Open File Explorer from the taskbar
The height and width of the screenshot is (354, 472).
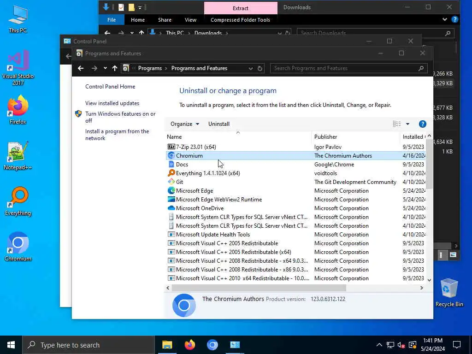point(167,345)
